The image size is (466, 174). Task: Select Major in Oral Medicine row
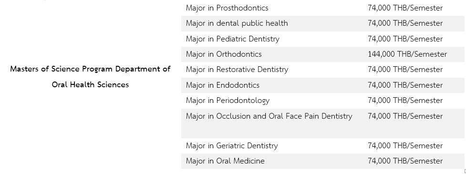point(323,161)
